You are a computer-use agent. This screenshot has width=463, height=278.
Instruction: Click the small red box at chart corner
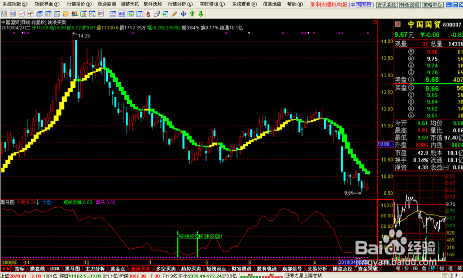click(x=375, y=22)
